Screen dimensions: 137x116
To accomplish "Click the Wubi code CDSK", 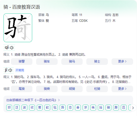I will pyautogui.click(x=83, y=21).
